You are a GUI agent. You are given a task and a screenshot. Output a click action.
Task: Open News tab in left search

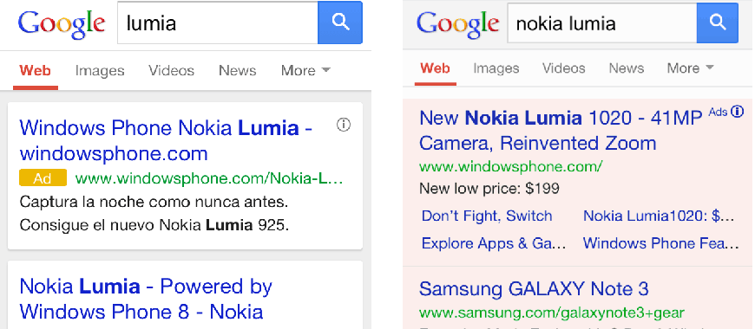238,71
